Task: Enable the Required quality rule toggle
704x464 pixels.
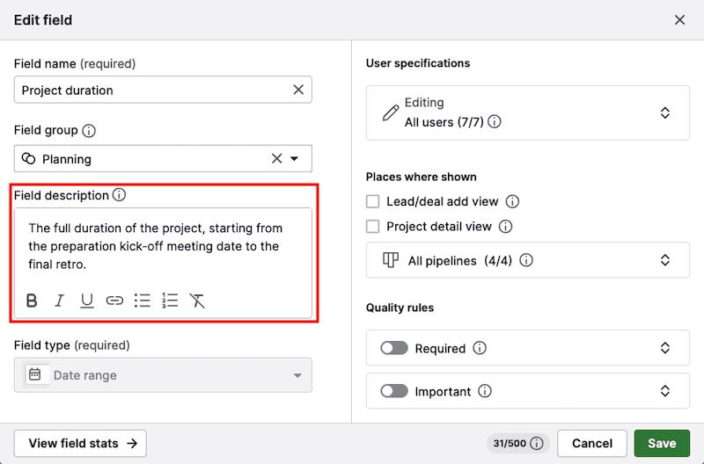Action: [393, 348]
